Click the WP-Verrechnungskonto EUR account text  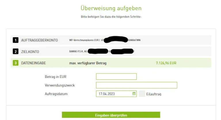pyautogui.click(x=84, y=40)
